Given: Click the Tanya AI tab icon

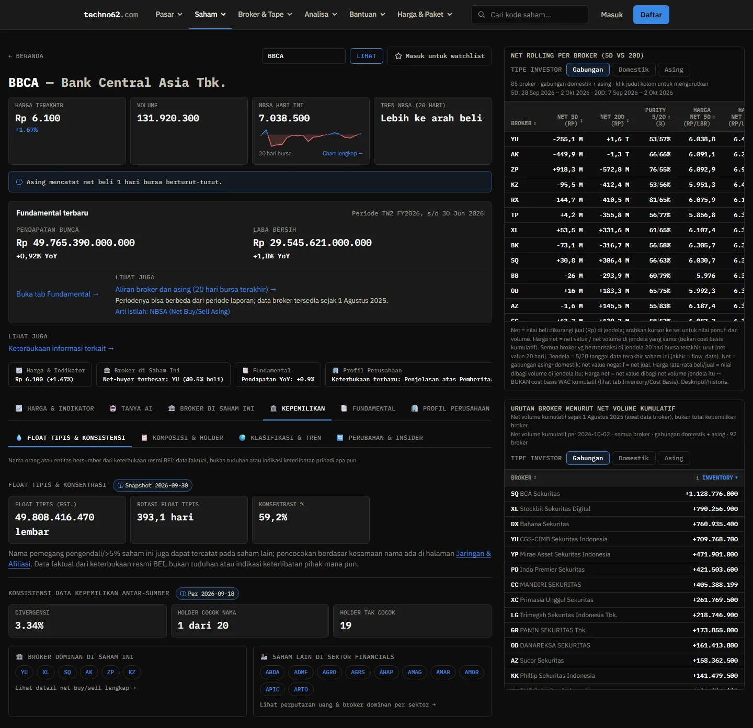Looking at the screenshot, I should (113, 408).
